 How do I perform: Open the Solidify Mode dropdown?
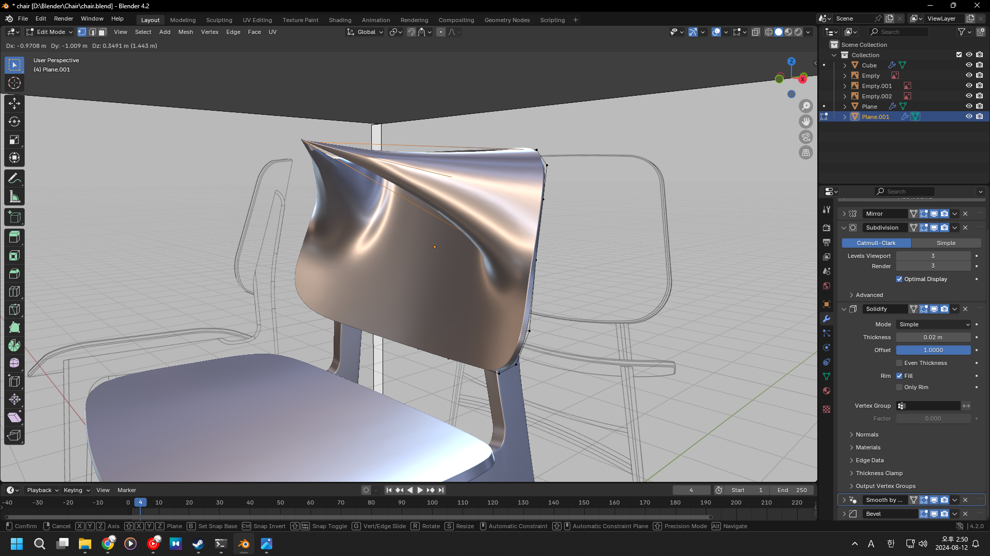933,324
